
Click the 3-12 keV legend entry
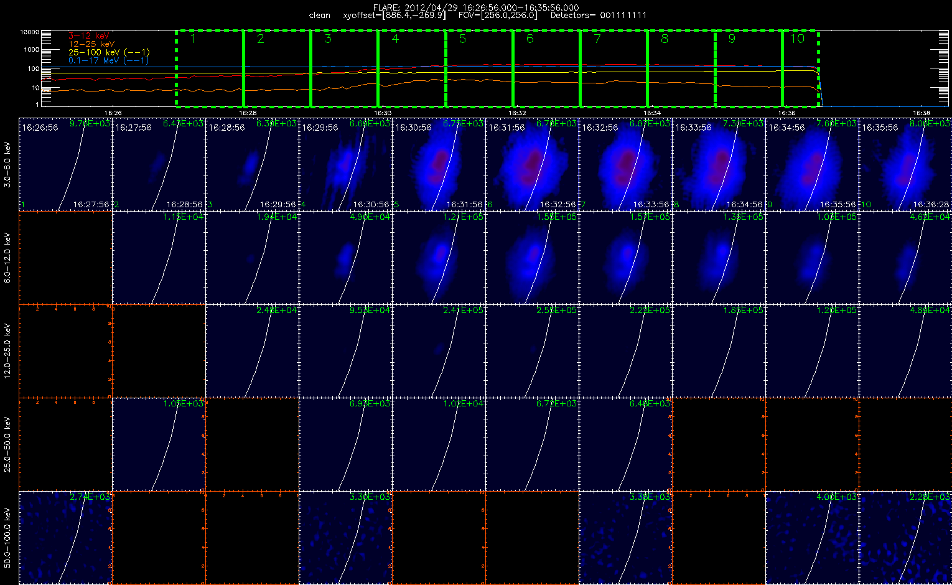pyautogui.click(x=88, y=37)
